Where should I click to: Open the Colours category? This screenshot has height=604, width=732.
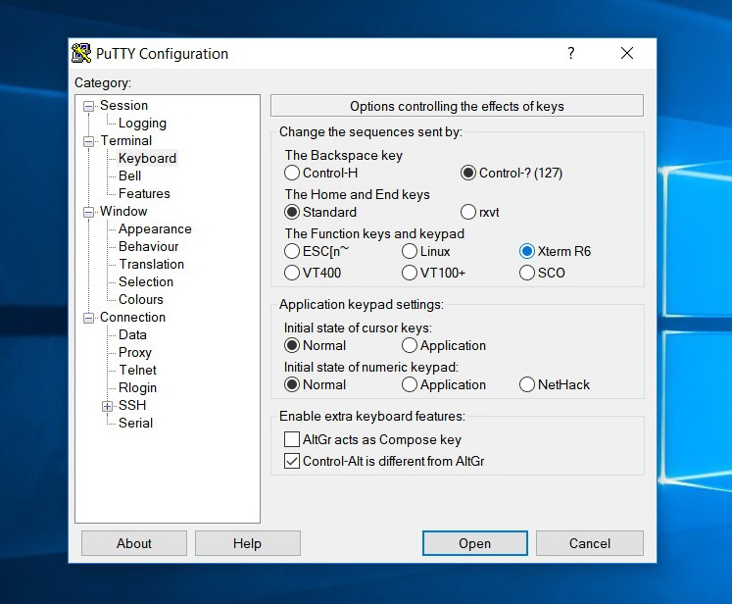[x=140, y=299]
